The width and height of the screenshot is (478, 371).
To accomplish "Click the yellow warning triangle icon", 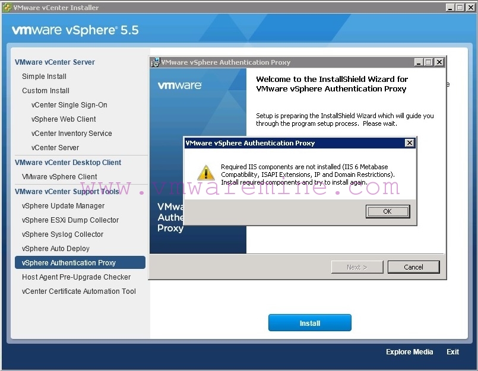I will (206, 173).
